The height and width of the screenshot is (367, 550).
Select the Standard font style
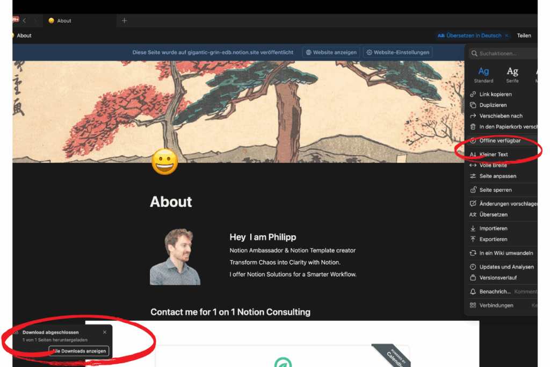tap(483, 75)
